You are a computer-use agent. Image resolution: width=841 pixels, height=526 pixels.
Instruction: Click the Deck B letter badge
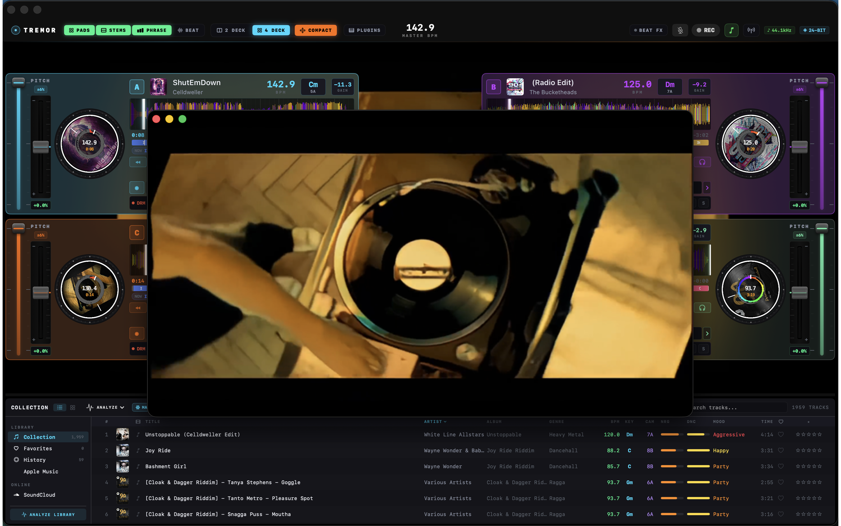point(494,87)
